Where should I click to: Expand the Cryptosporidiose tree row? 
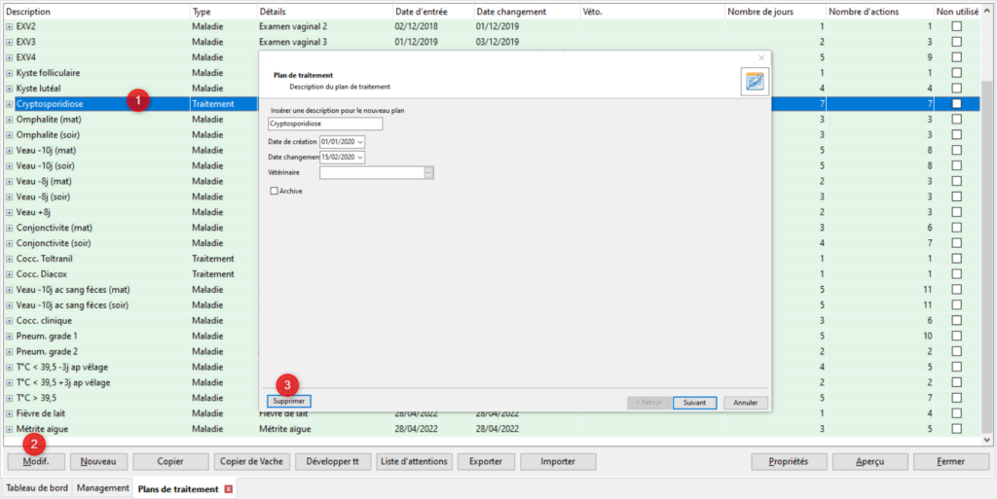click(x=10, y=103)
